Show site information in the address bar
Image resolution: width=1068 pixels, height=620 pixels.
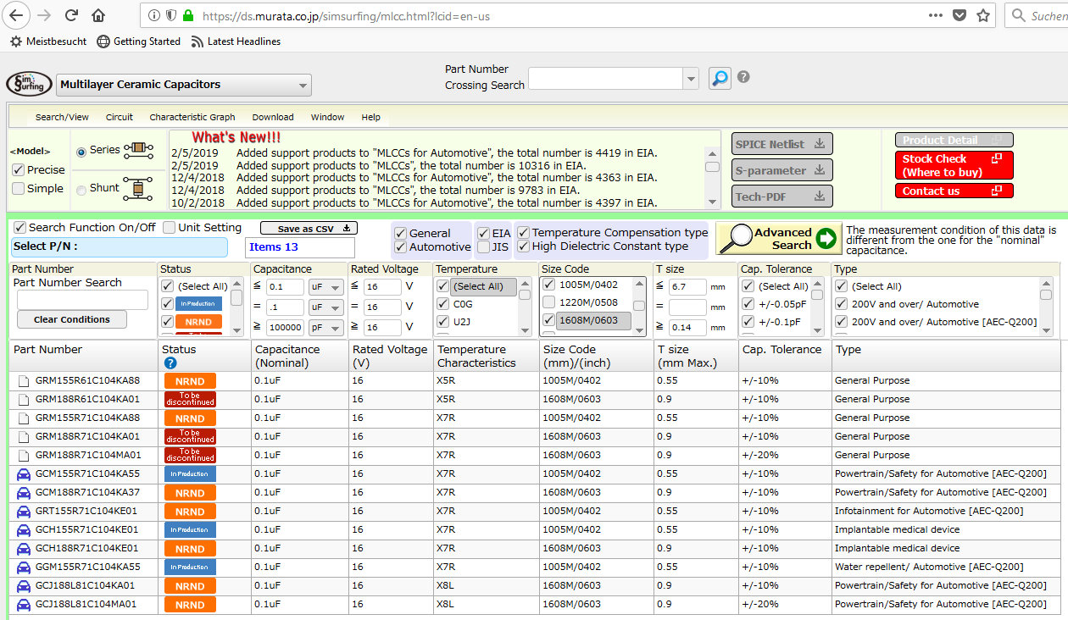coord(153,15)
